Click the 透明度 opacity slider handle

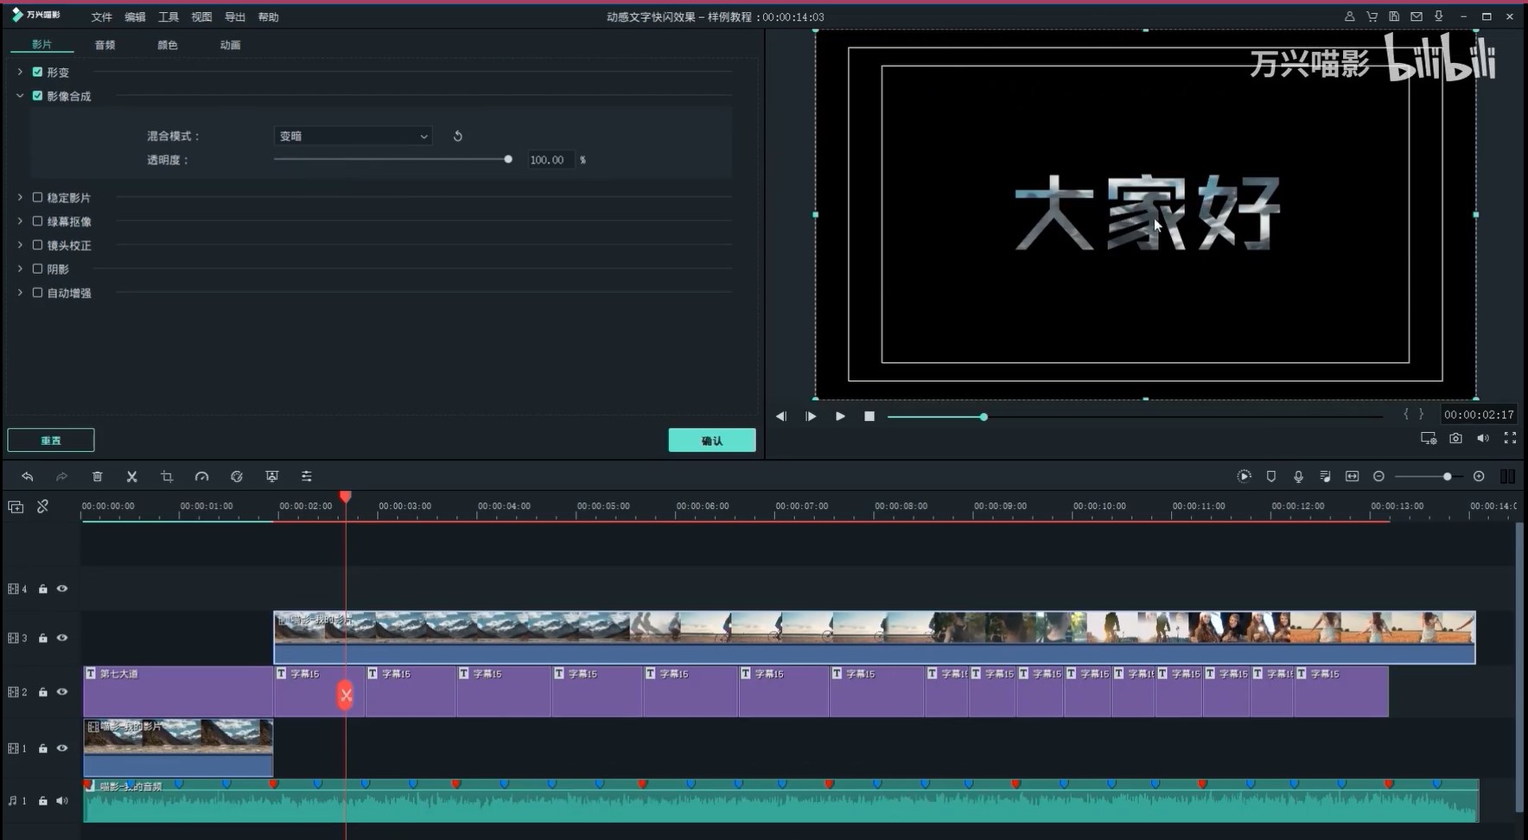(508, 159)
